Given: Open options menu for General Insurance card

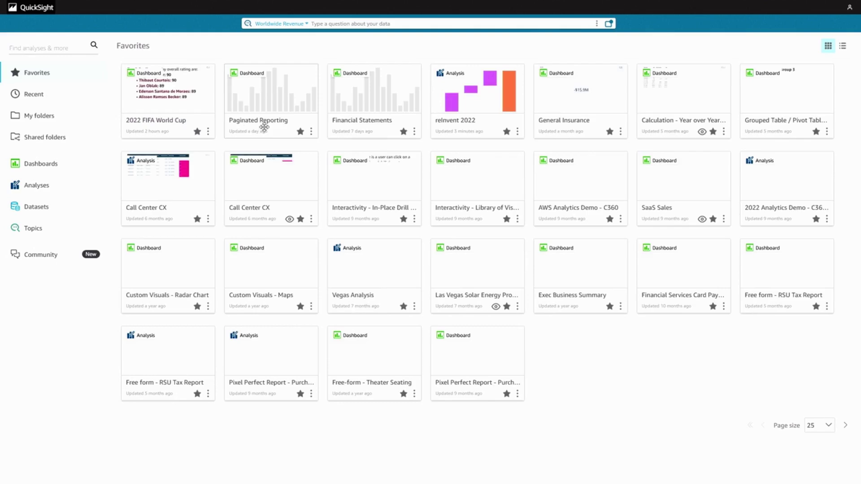Looking at the screenshot, I should pyautogui.click(x=621, y=131).
